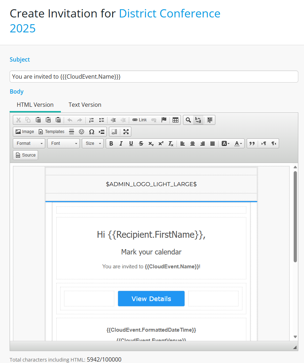Maximize the editor with the expand icon

pyautogui.click(x=126, y=132)
